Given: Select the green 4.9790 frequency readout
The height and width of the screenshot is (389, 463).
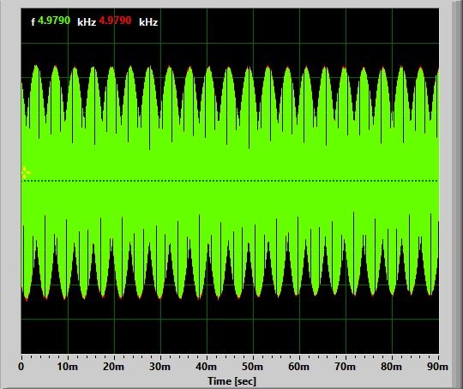Looking at the screenshot, I should point(54,21).
